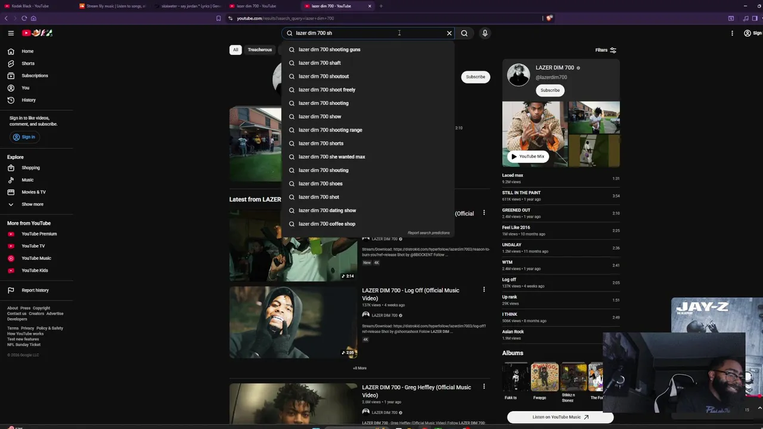Open YouTube Kids link
This screenshot has height=429, width=763.
[x=36, y=271]
